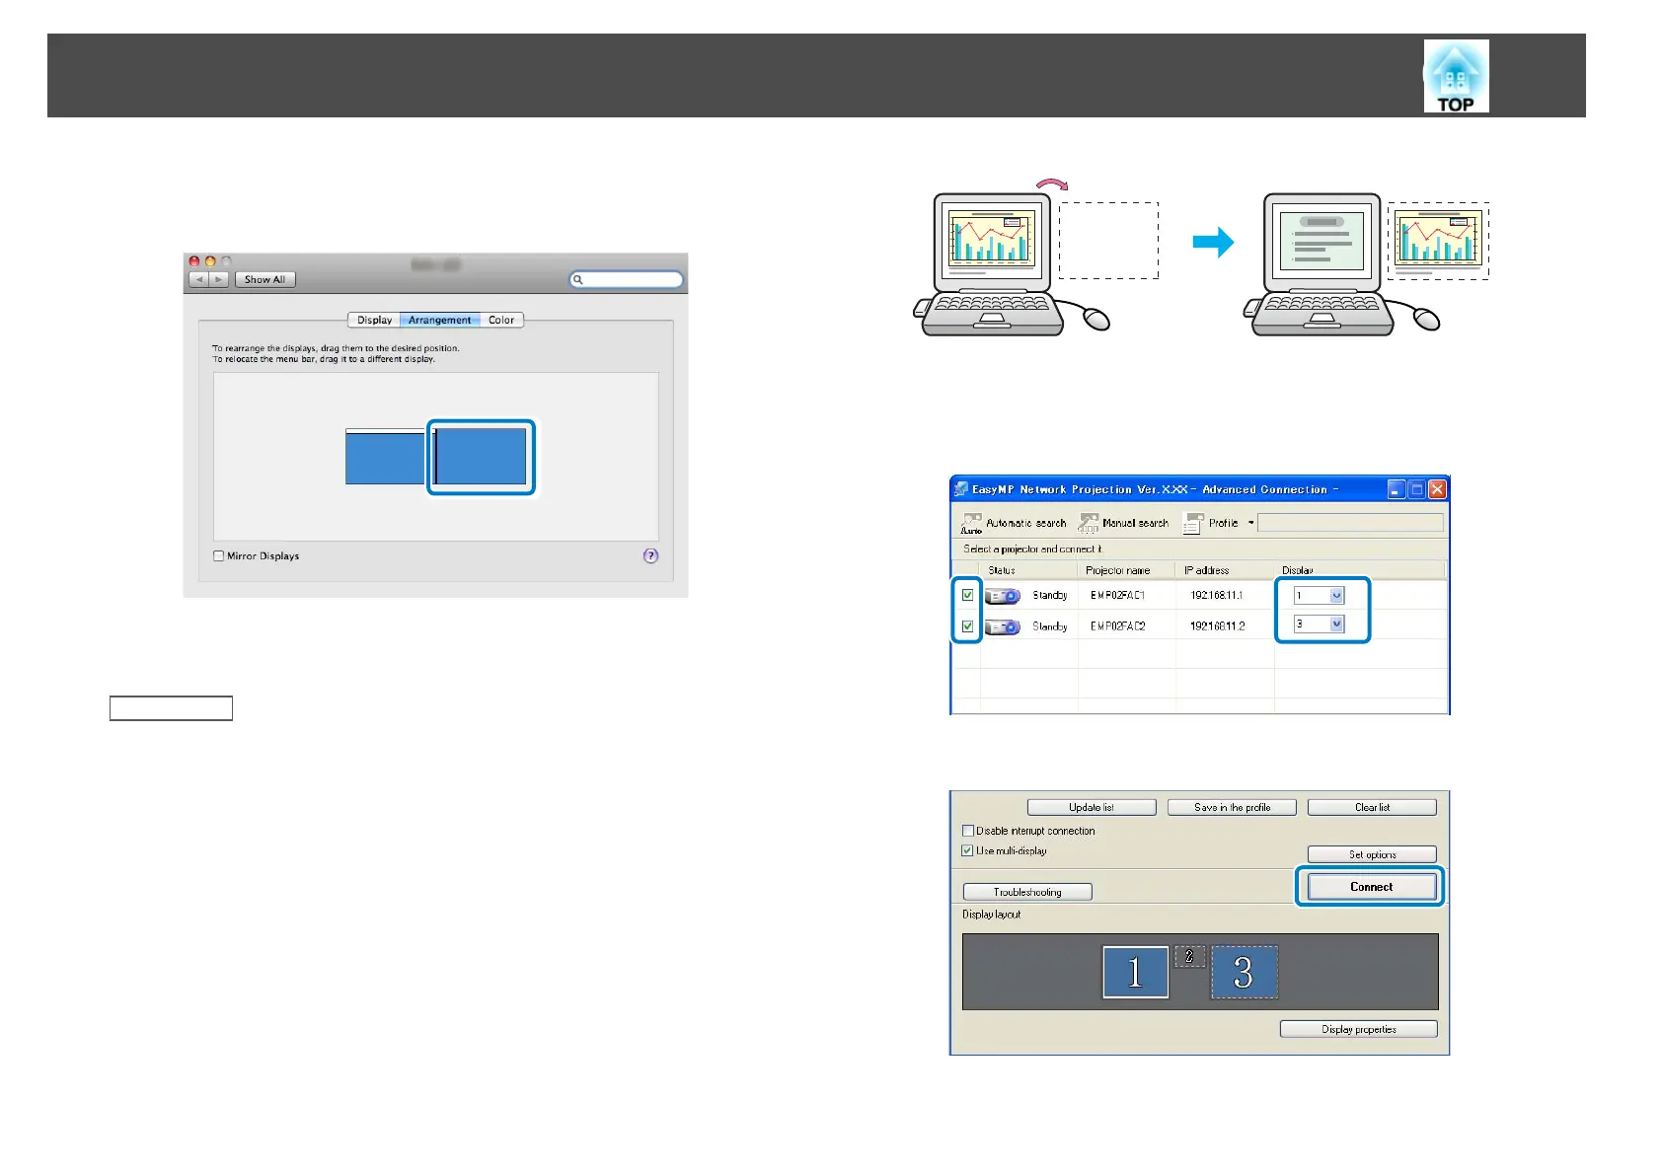Click the Troubleshooting button

point(1027,892)
